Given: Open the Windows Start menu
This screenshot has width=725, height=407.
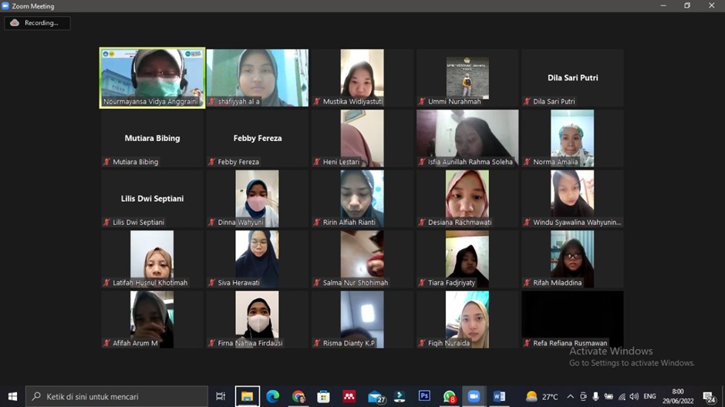Looking at the screenshot, I should point(12,396).
